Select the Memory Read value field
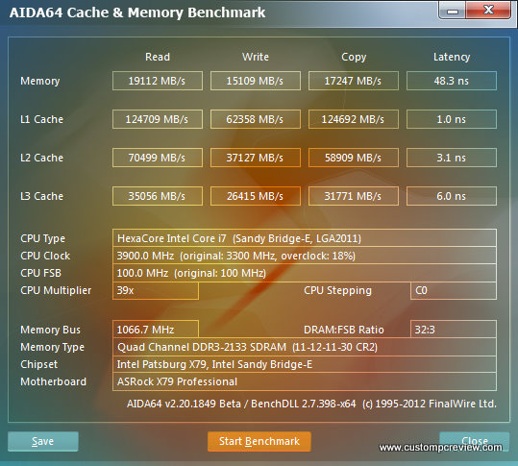This screenshot has height=466, width=518. coord(158,81)
